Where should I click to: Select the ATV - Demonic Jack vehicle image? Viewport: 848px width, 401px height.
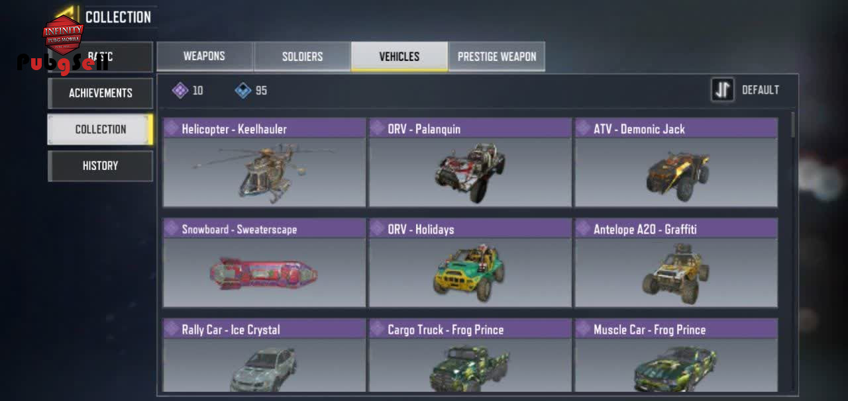[x=676, y=172]
